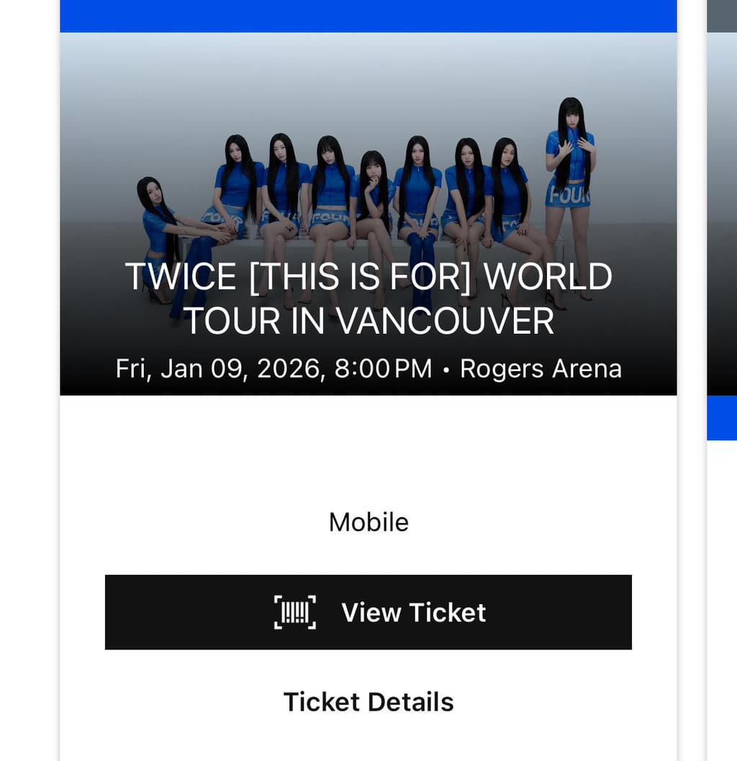
Task: Click the FOUR text on the standing member's skirt
Action: tap(568, 195)
